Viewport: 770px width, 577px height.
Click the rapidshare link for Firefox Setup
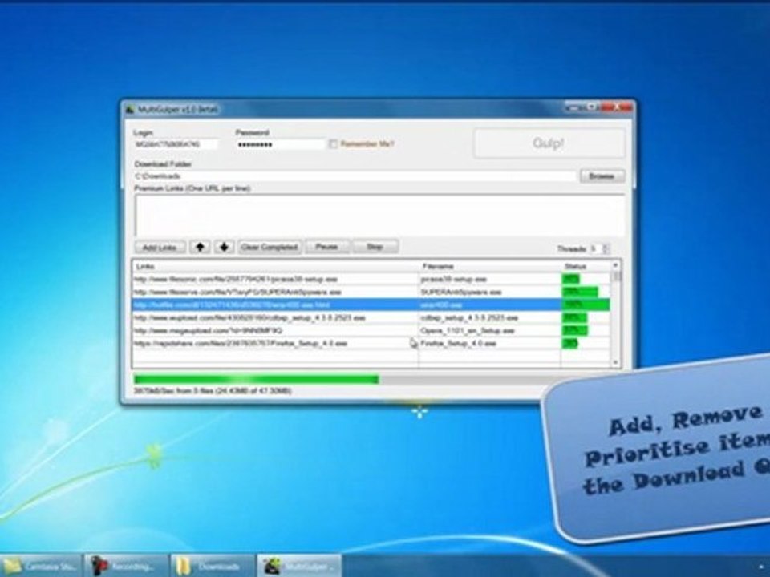pyautogui.click(x=241, y=344)
